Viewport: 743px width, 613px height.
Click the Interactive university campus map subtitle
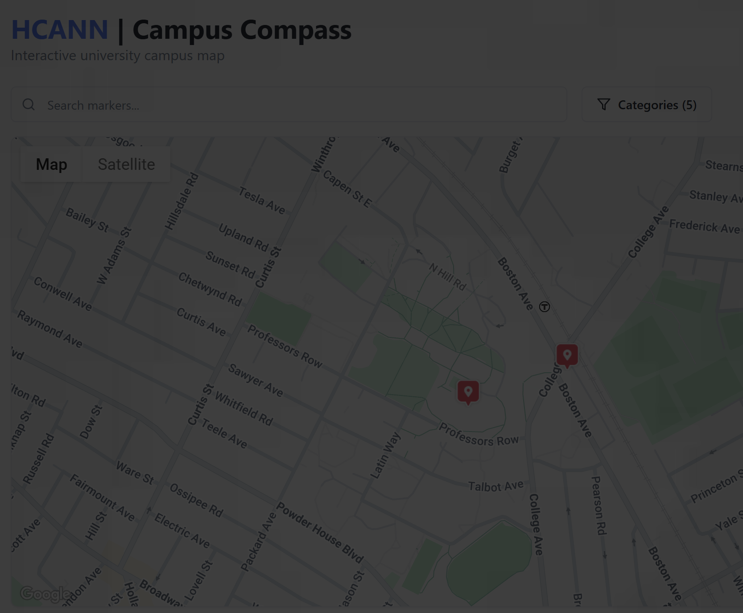click(118, 56)
